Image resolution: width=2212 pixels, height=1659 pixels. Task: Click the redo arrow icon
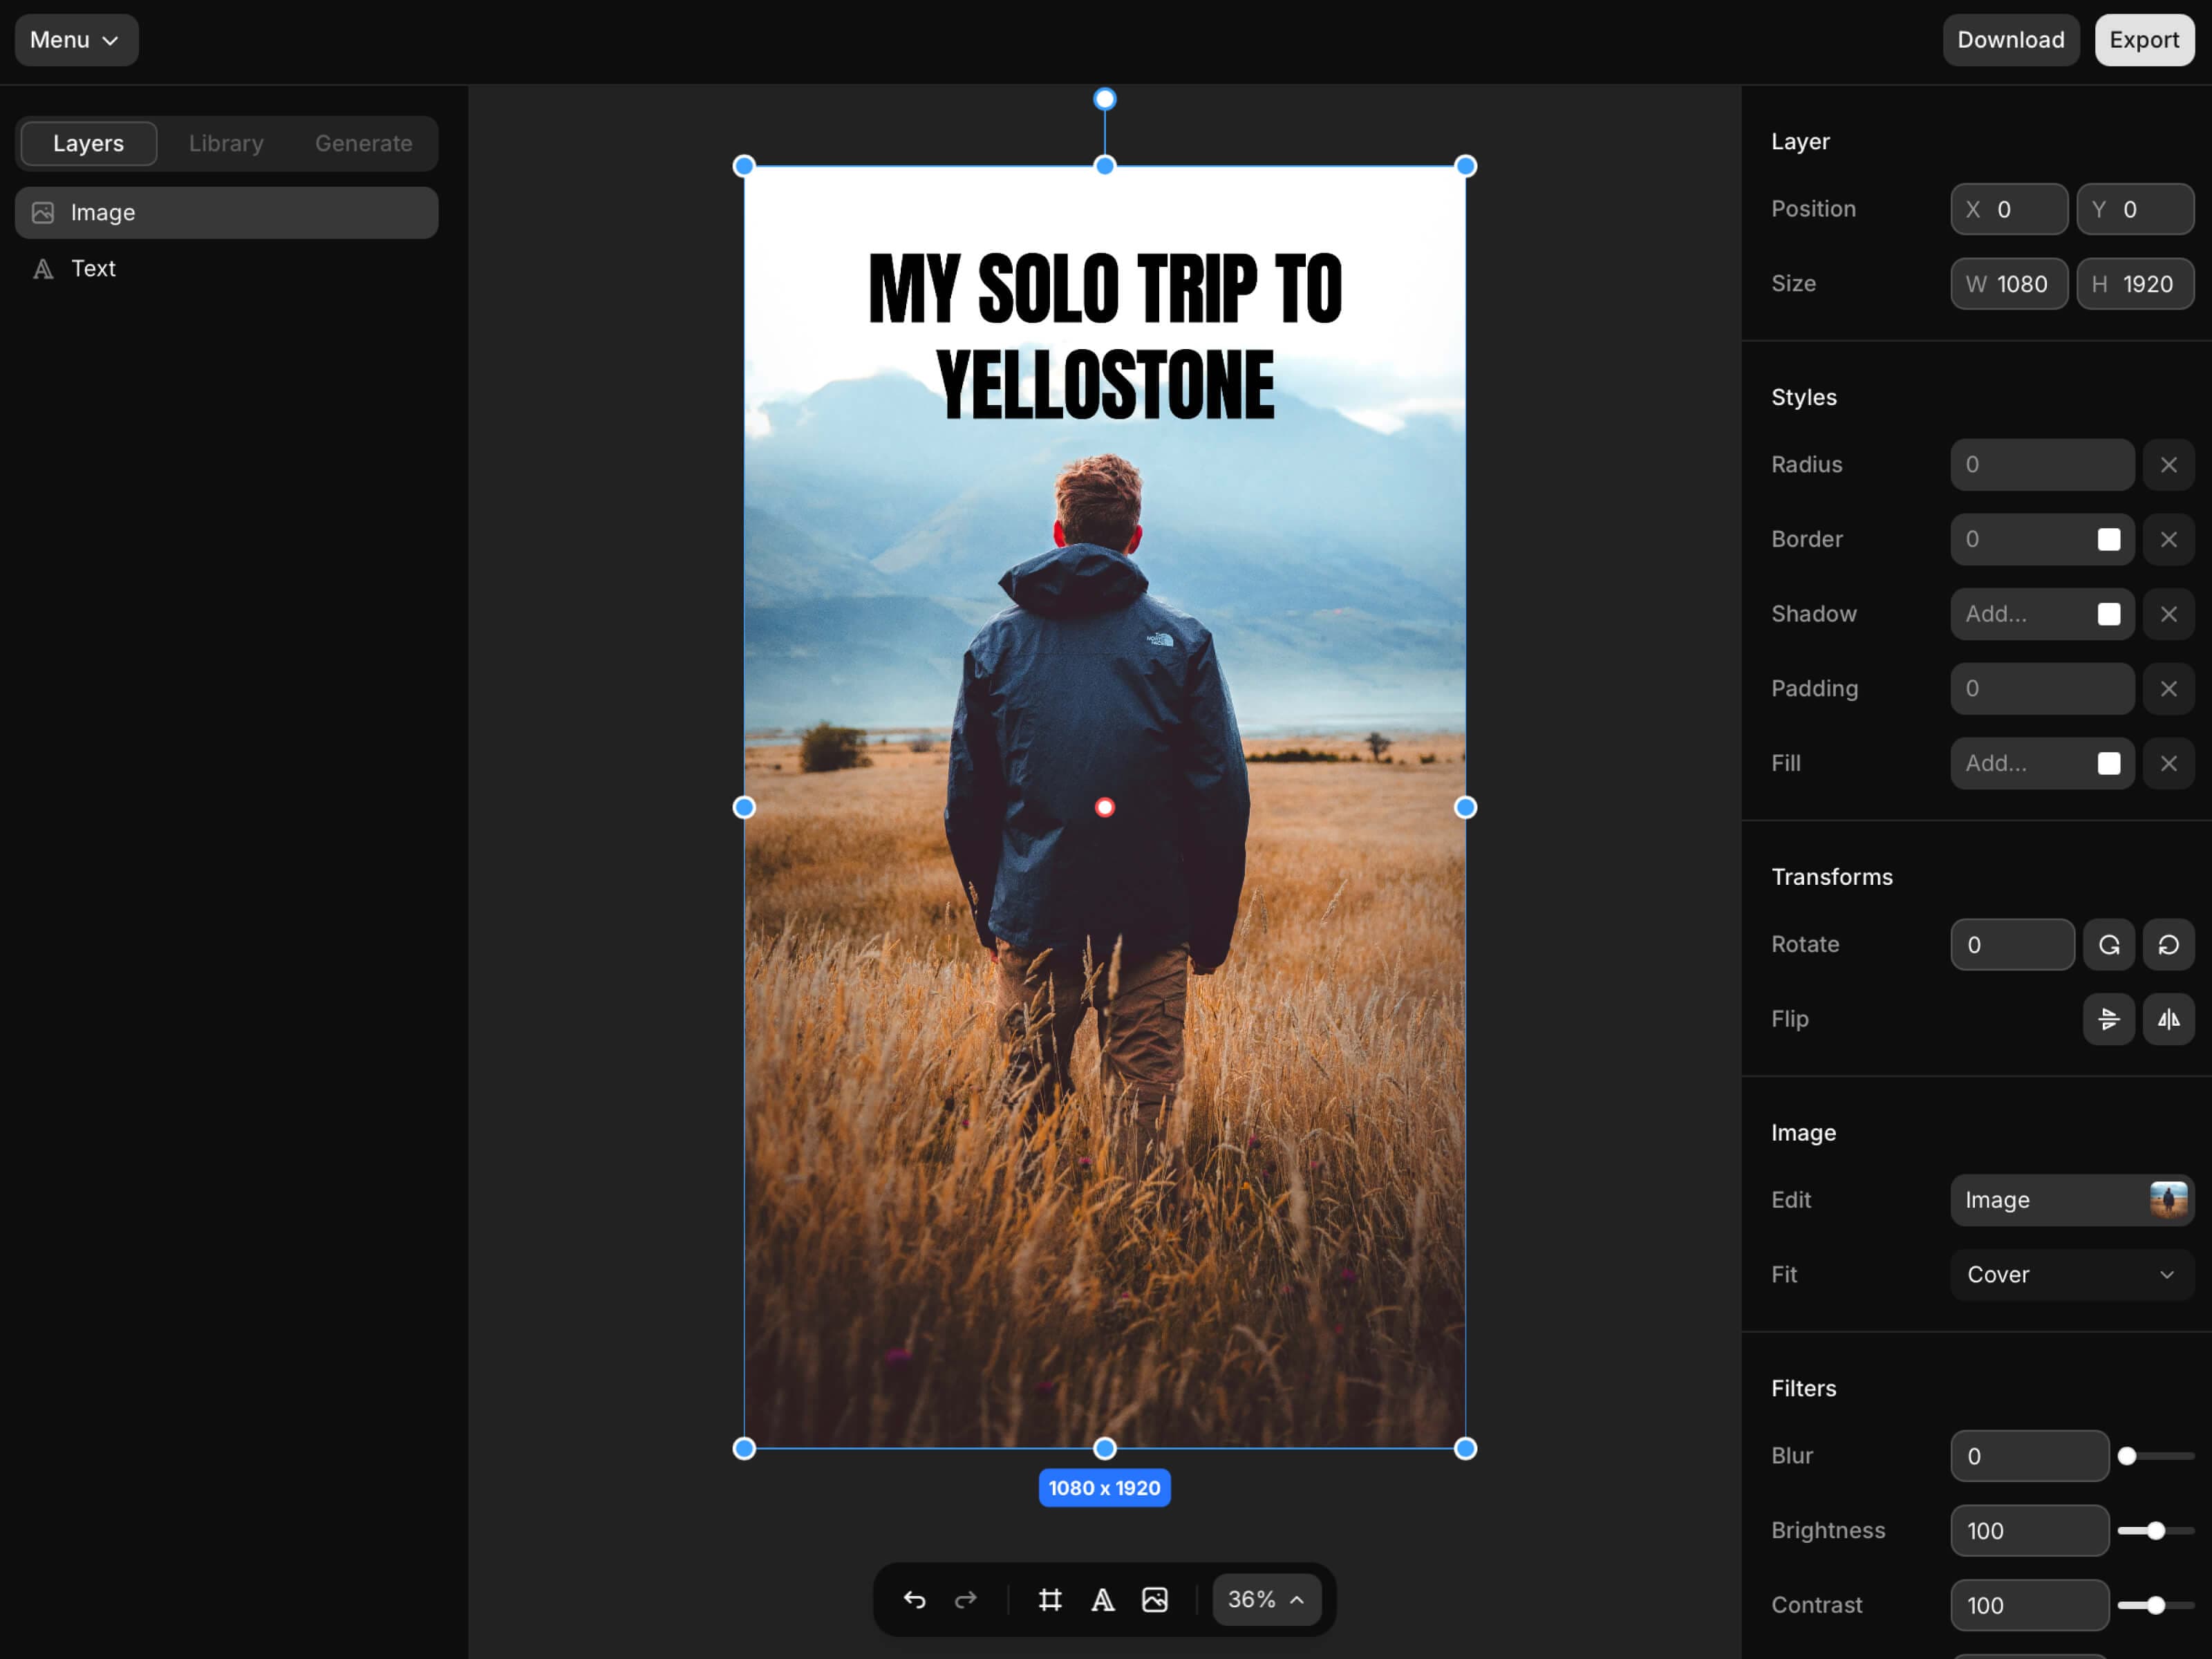point(965,1600)
